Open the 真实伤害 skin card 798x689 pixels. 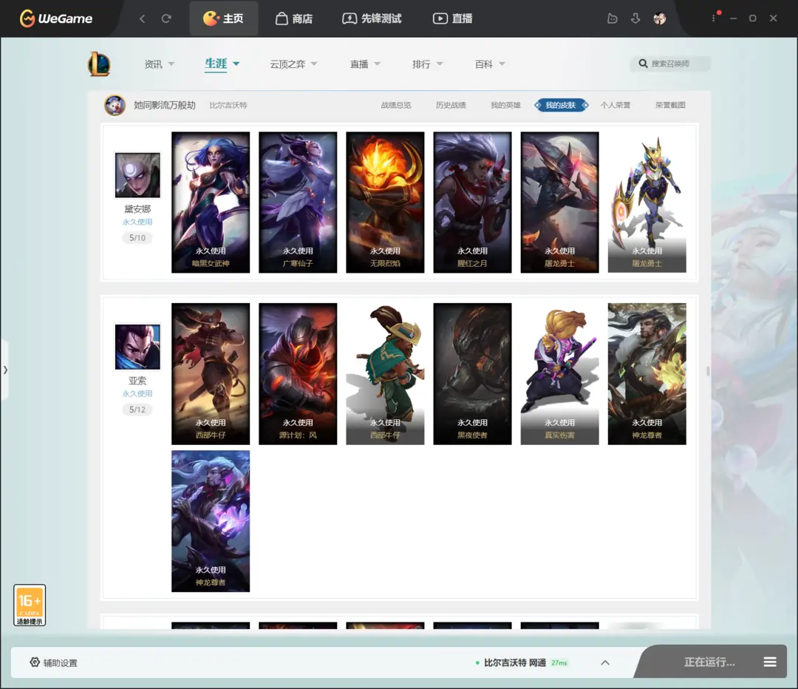coord(560,374)
